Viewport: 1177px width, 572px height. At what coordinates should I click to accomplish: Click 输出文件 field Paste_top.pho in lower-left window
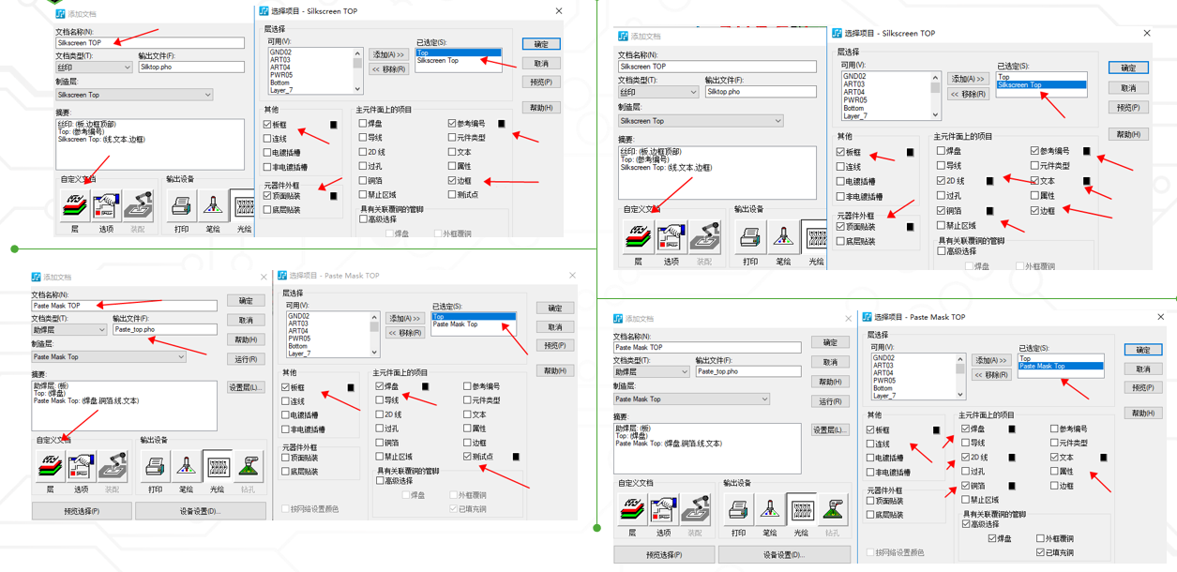(x=165, y=330)
